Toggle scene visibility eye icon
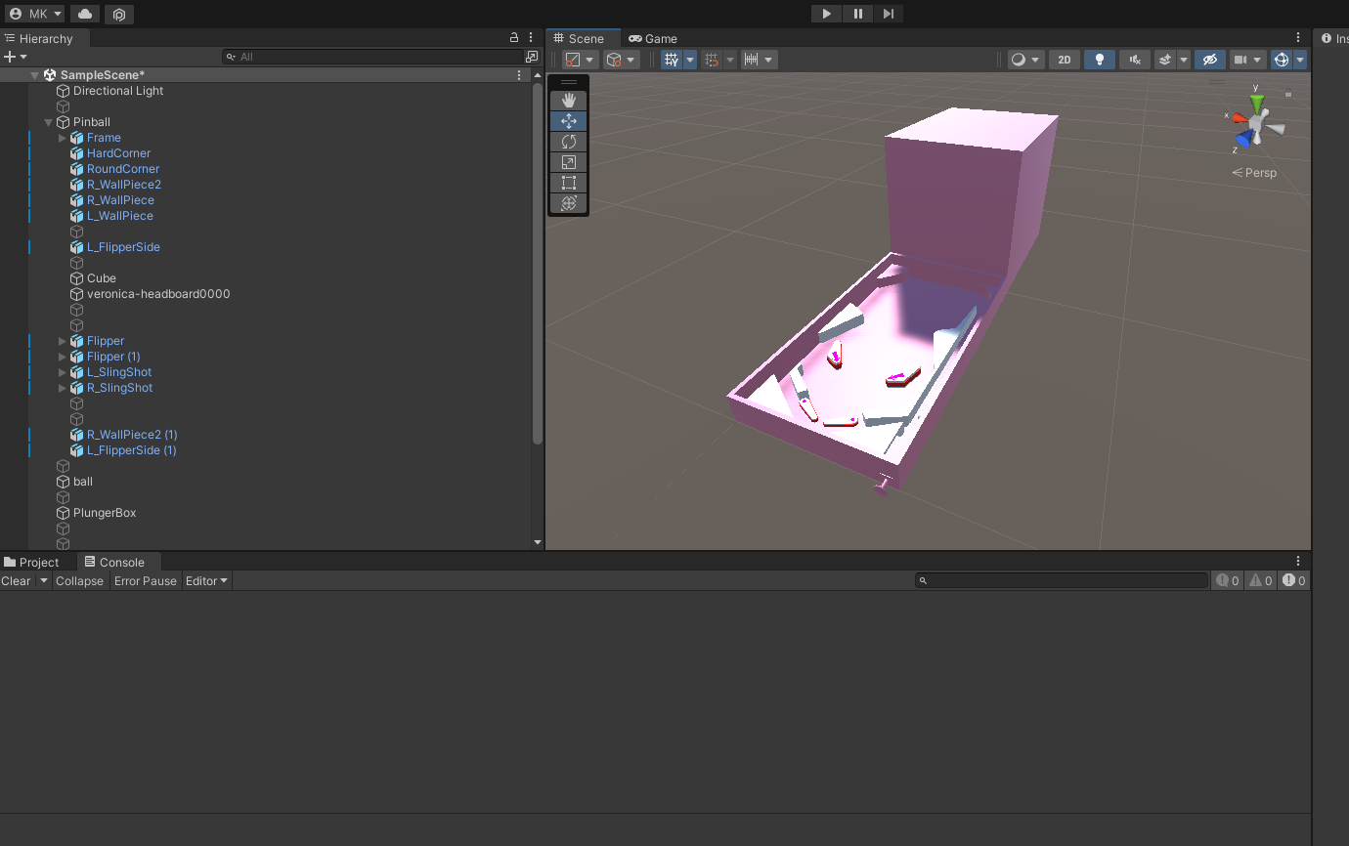Screen dimensions: 1349x846 pyautogui.click(x=1209, y=60)
